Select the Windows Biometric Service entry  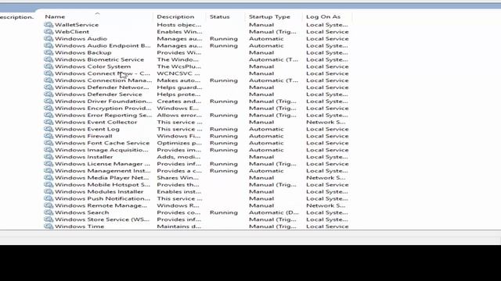pos(99,59)
